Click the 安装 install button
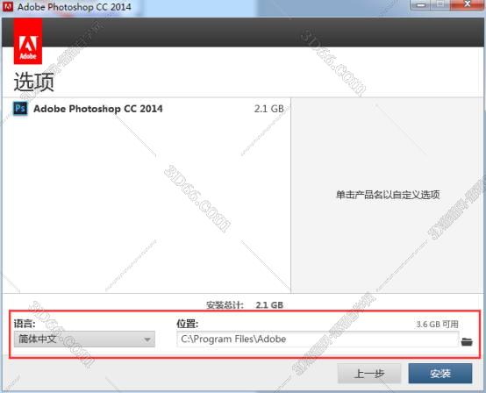Viewport: 486px width, 393px height. [440, 374]
